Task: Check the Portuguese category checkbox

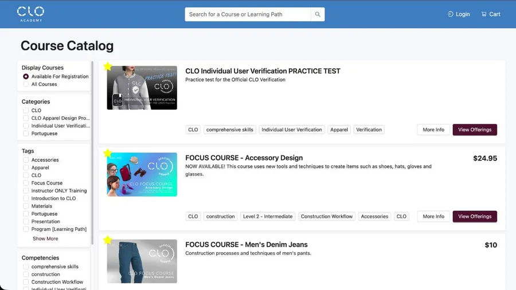Action: click(x=26, y=134)
